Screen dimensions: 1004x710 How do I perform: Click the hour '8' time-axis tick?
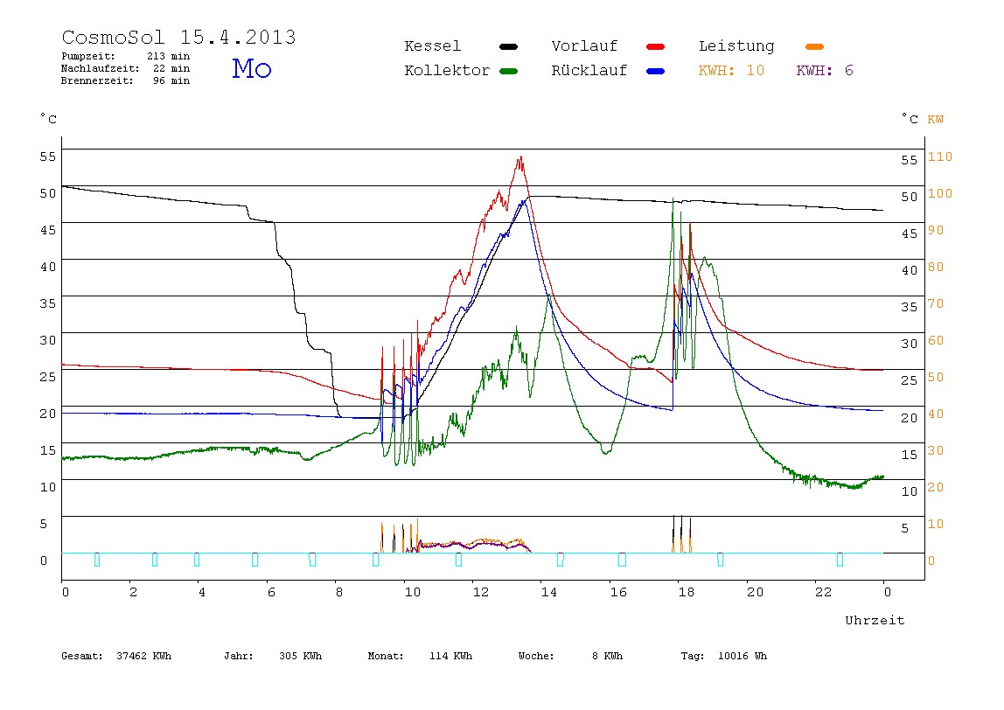pos(339,592)
